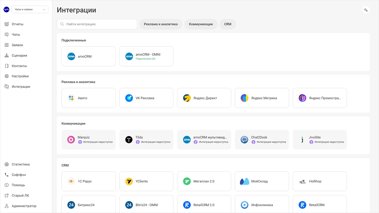Click the blue wave logo icon
Image resolution: width=379 pixels, height=213 pixels.
tap(7, 9)
